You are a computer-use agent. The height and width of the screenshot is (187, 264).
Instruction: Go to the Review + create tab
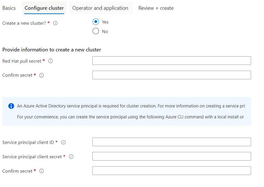point(156,8)
